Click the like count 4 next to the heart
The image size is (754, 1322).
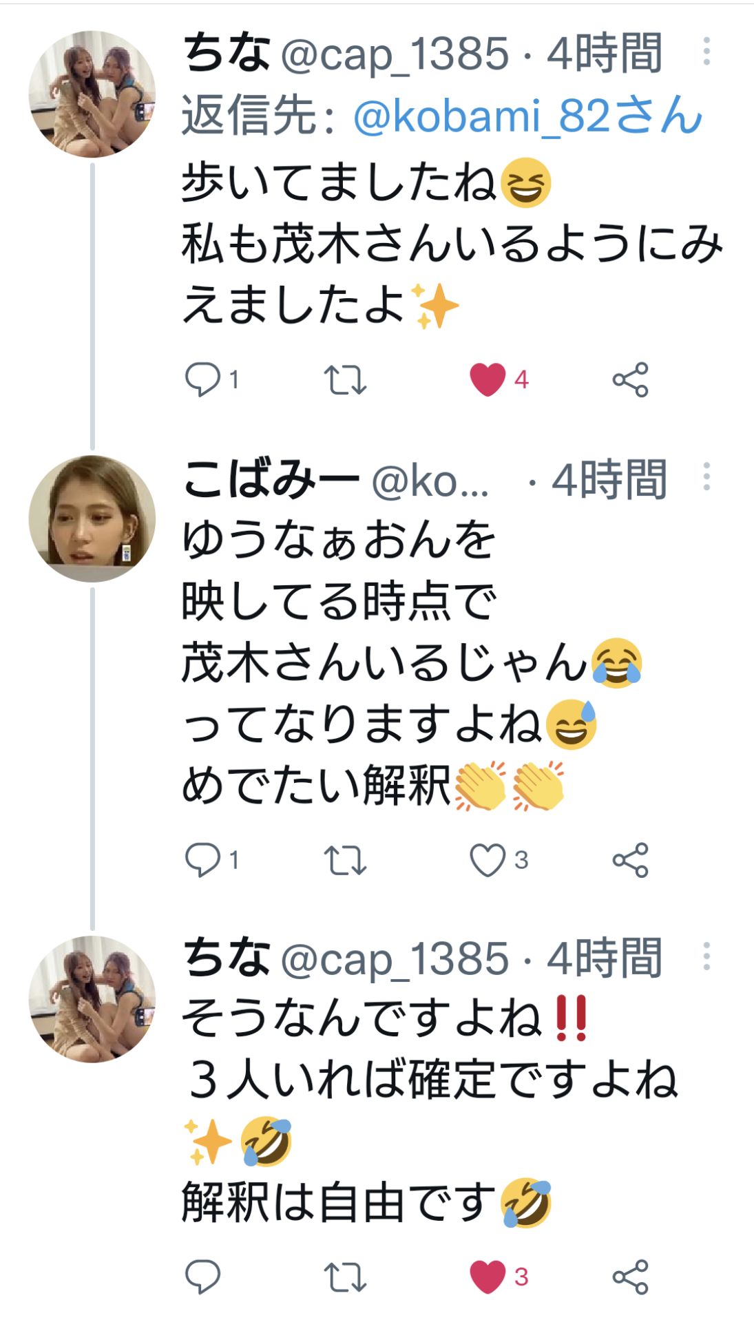[521, 379]
